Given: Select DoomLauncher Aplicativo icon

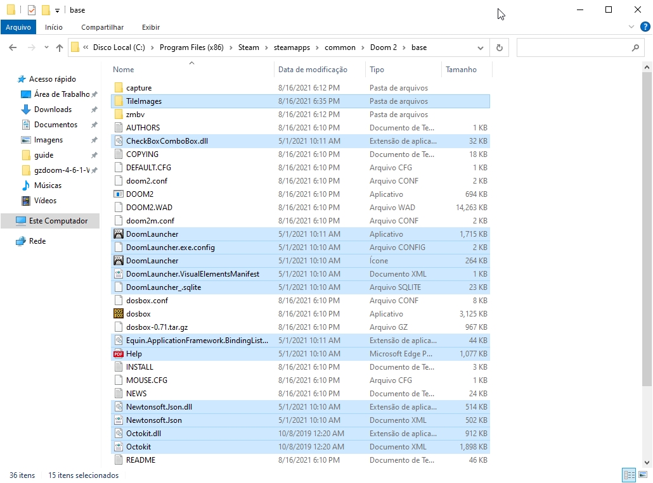Looking at the screenshot, I should click(119, 234).
